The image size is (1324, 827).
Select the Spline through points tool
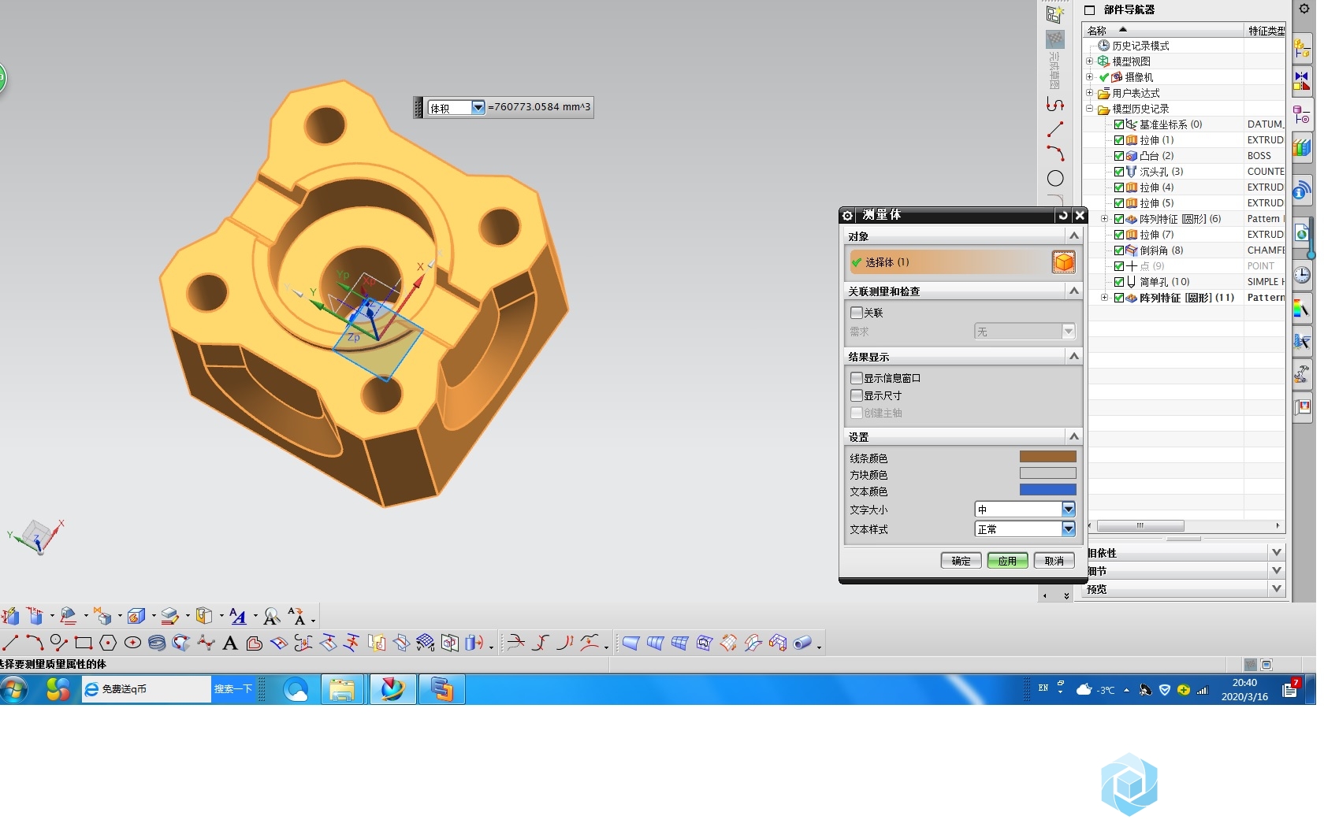[x=206, y=643]
